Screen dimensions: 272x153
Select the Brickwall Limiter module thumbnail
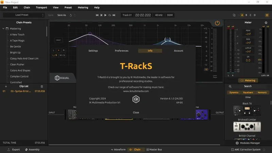(247, 127)
